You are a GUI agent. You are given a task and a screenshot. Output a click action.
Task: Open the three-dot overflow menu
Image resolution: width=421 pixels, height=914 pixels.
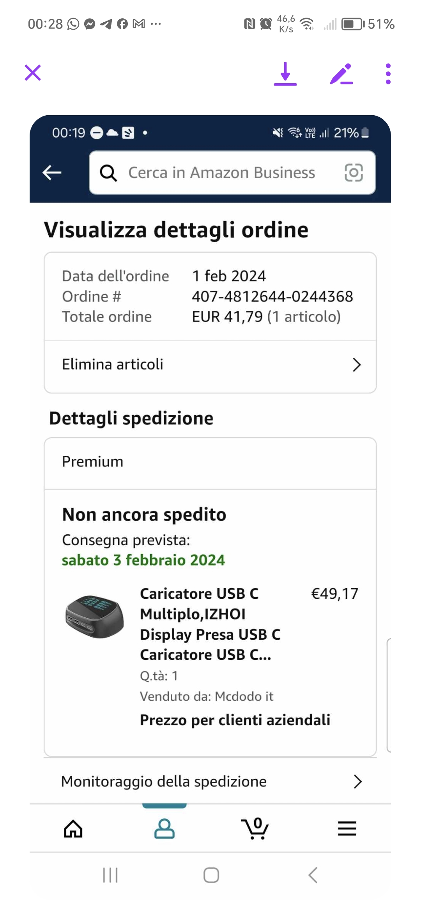point(388,74)
